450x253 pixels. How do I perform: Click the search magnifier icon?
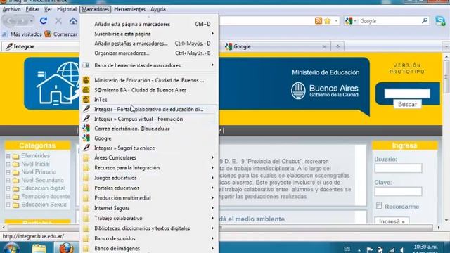425,20
